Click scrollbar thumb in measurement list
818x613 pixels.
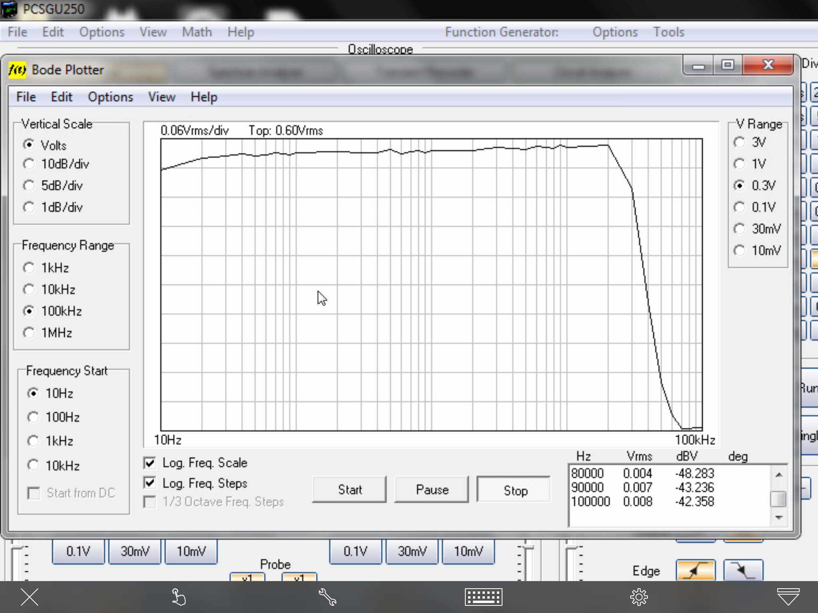pos(778,499)
